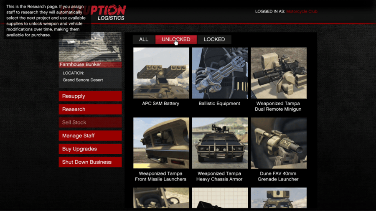The width and height of the screenshot is (376, 211).
Task: Open the Ballistic Equipment image
Action: (220, 73)
